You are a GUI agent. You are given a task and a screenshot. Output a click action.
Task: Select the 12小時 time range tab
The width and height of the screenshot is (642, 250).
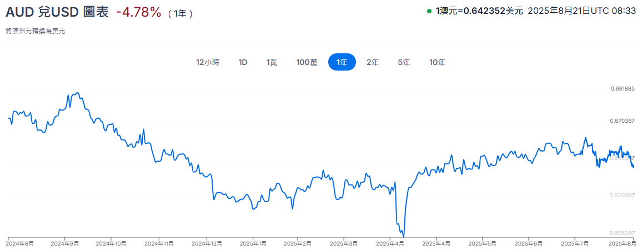(208, 62)
